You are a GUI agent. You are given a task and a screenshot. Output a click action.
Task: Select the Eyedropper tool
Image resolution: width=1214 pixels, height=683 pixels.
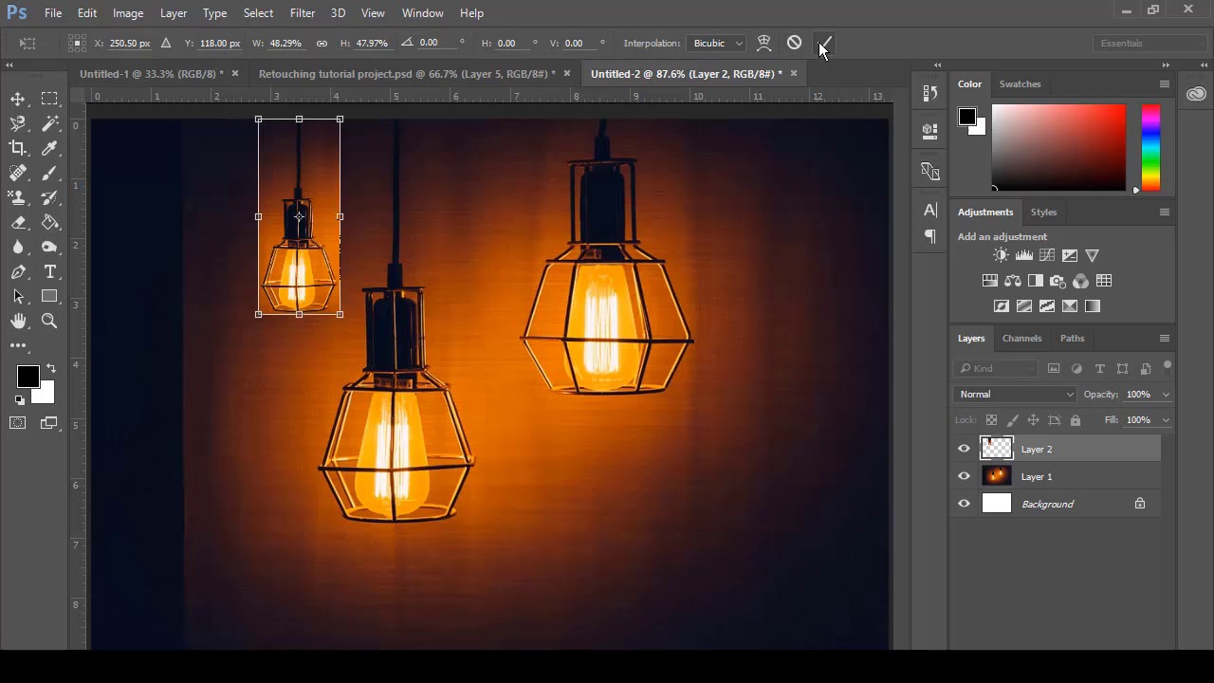[49, 148]
